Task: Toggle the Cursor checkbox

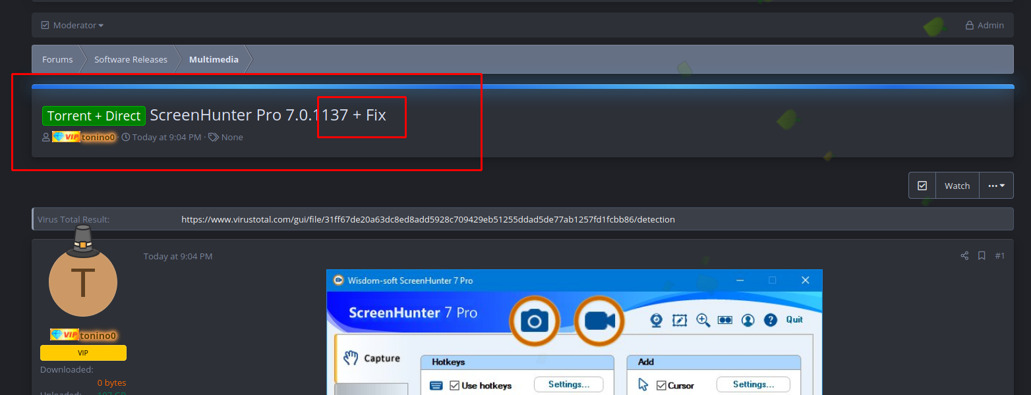Action: tap(661, 385)
